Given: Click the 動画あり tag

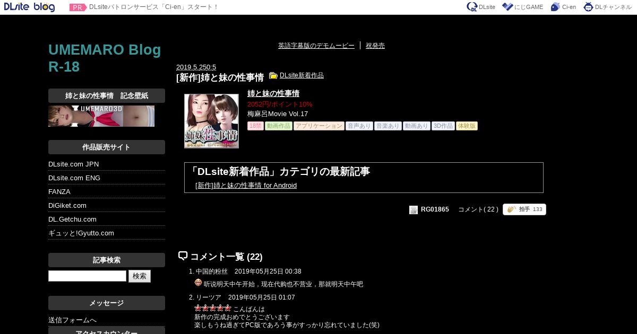Looking at the screenshot, I should point(416,126).
